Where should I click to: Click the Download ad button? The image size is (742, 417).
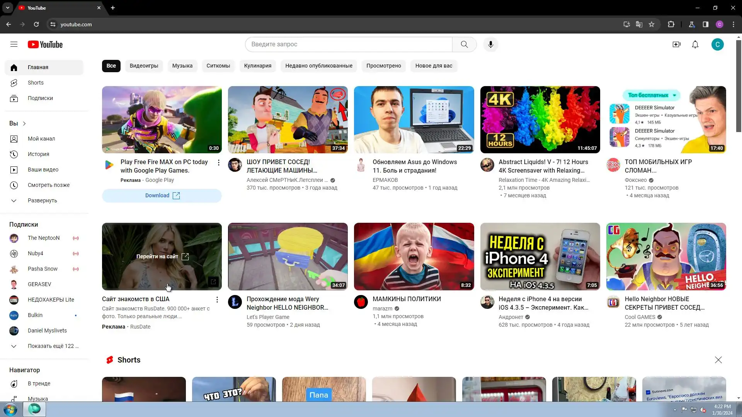click(x=162, y=195)
